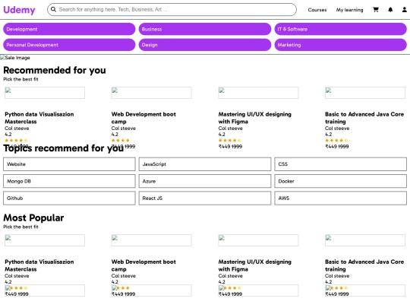This screenshot has width=410, height=308.
Task: Click the Udemy logo
Action: 19,10
